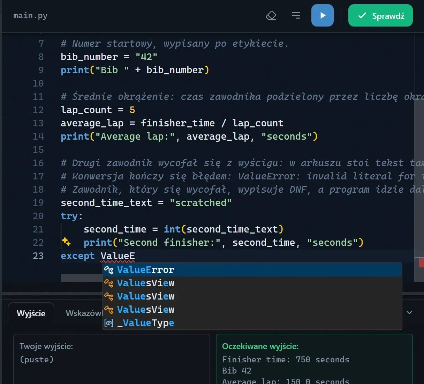Click the 'second_time_text = "scratched"' line
Image resolution: width=424 pixels, height=384 pixels.
click(x=146, y=203)
